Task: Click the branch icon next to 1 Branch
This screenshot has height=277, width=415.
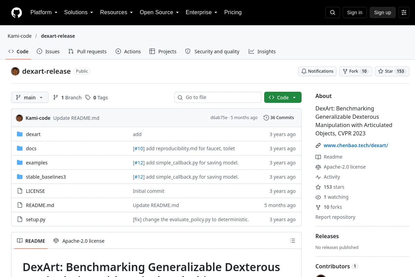Action: tap(56, 98)
